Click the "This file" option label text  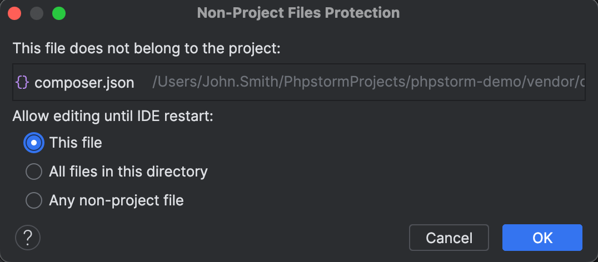point(76,143)
